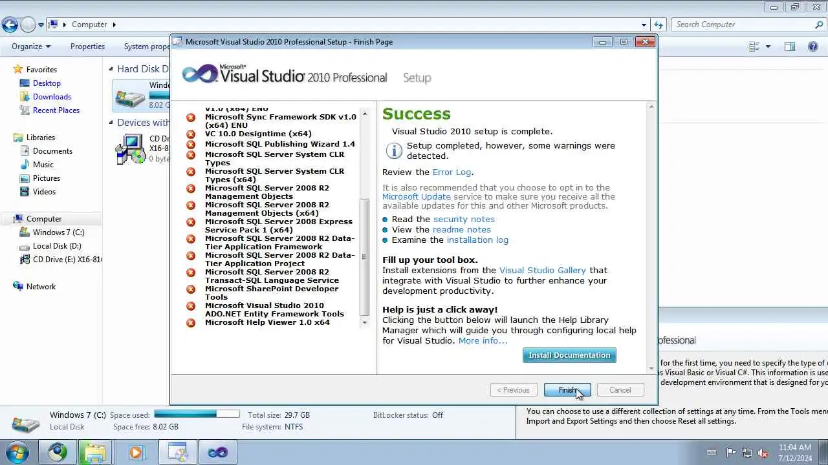Click the taskbar volume icon
The width and height of the screenshot is (828, 465).
[x=763, y=453]
